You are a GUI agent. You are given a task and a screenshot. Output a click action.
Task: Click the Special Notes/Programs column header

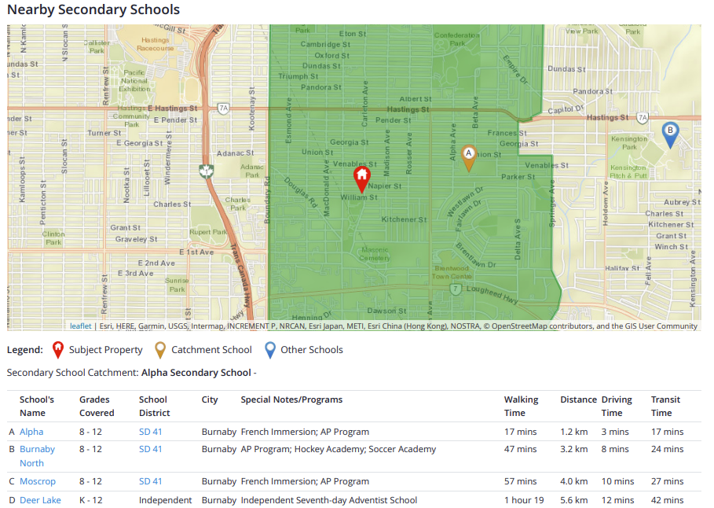(291, 399)
